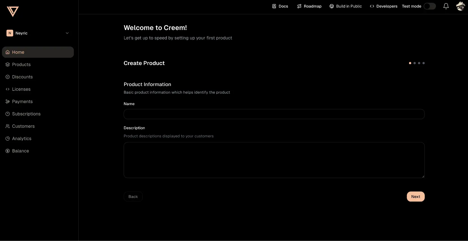Open user profile avatar menu
Image resolution: width=468 pixels, height=241 pixels.
point(460,6)
